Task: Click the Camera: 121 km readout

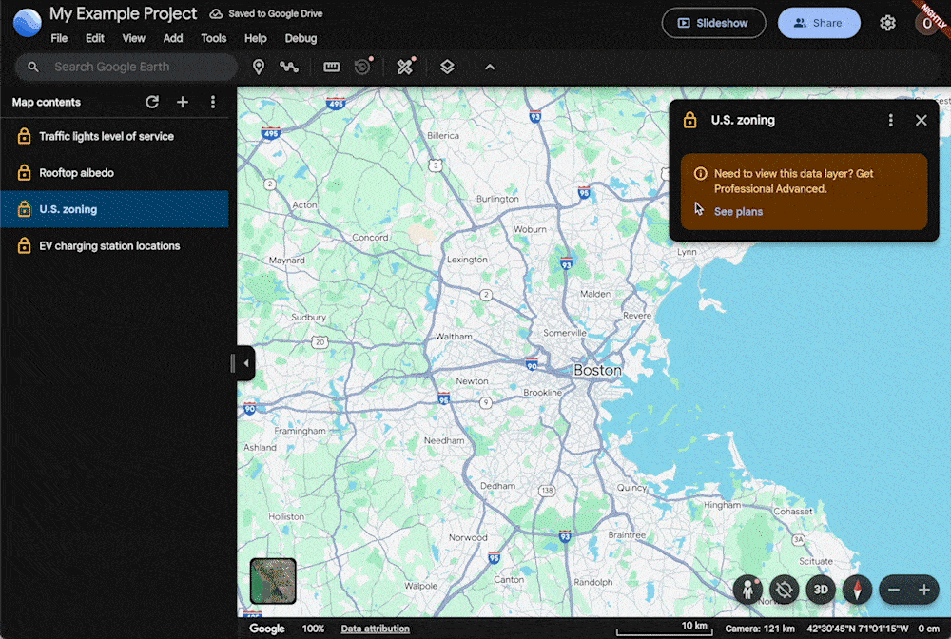Action: (x=759, y=629)
